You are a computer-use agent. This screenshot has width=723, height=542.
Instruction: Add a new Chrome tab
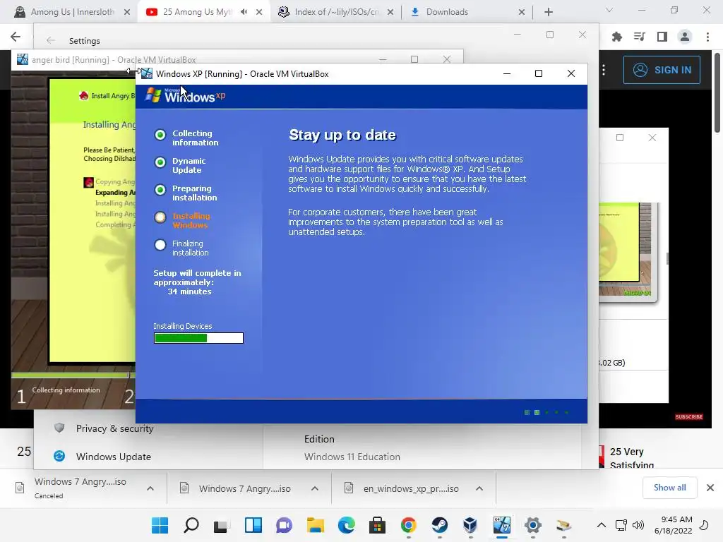tap(548, 12)
